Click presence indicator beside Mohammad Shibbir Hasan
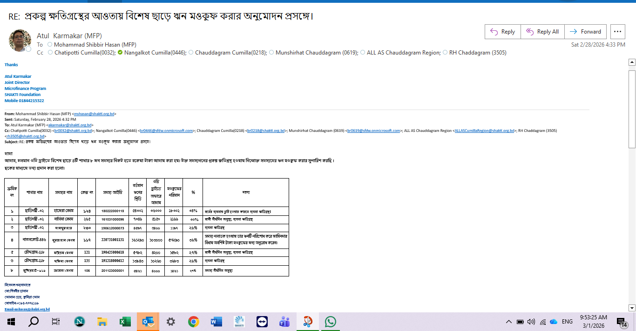This screenshot has height=331, width=636. point(49,45)
